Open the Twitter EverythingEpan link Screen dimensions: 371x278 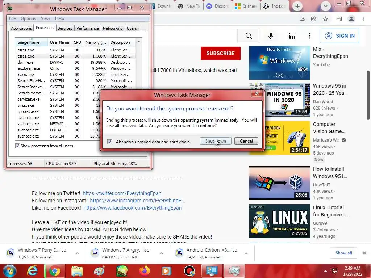click(122, 193)
